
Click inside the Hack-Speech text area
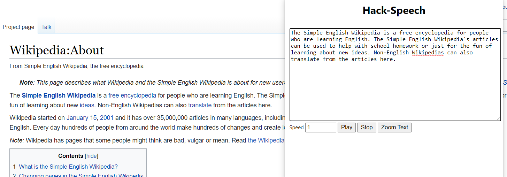coord(395,75)
